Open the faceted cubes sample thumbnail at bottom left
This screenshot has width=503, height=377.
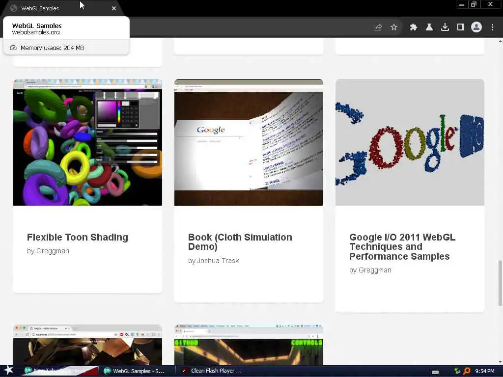[87, 345]
